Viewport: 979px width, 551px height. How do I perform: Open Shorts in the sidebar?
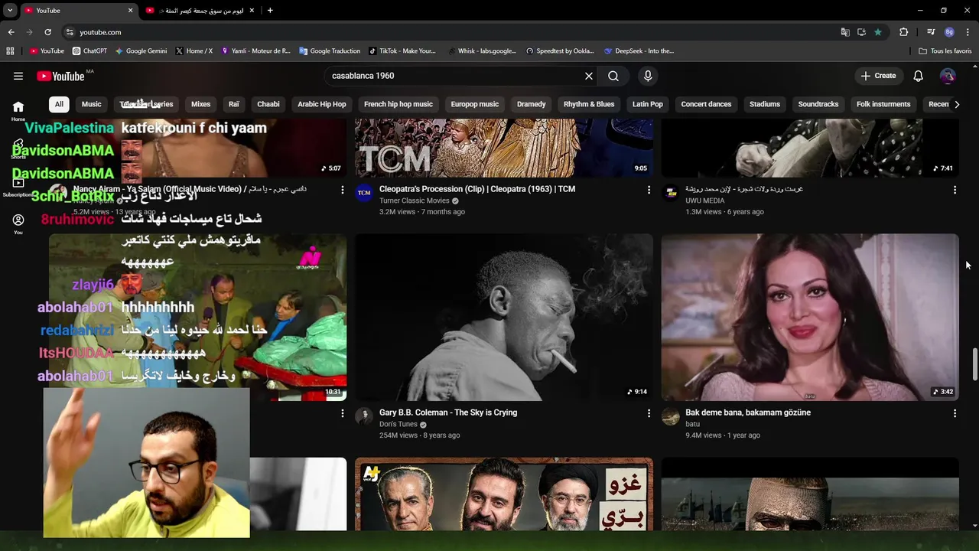click(18, 148)
